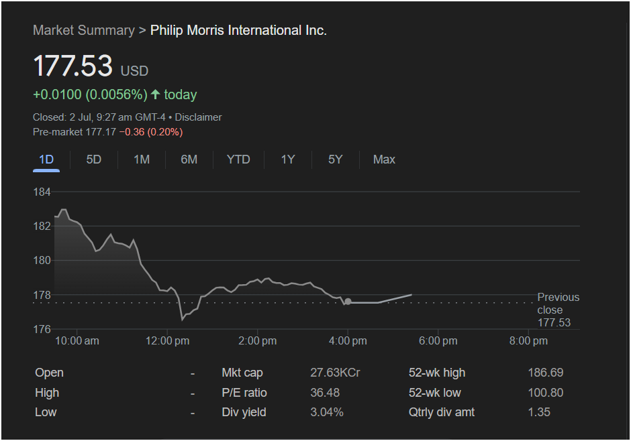Click the Closed: 2 Jul, 9:27 am timestamp
Image resolution: width=631 pixels, height=441 pixels.
click(x=99, y=117)
